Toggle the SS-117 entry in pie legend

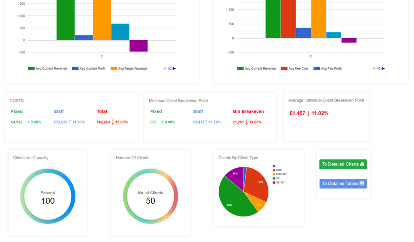pos(280,183)
